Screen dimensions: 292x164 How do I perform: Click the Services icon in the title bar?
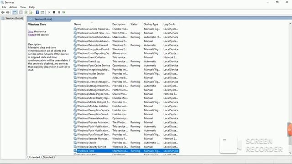pyautogui.click(x=2, y=2)
